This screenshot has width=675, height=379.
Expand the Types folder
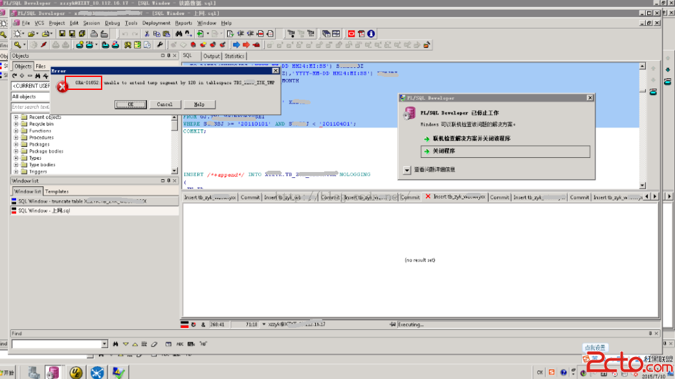(x=16, y=158)
